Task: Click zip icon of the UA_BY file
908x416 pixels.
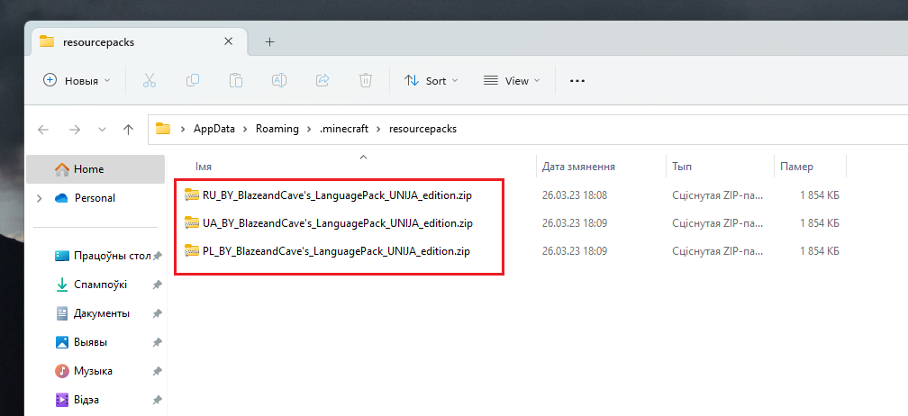Action: pos(191,222)
